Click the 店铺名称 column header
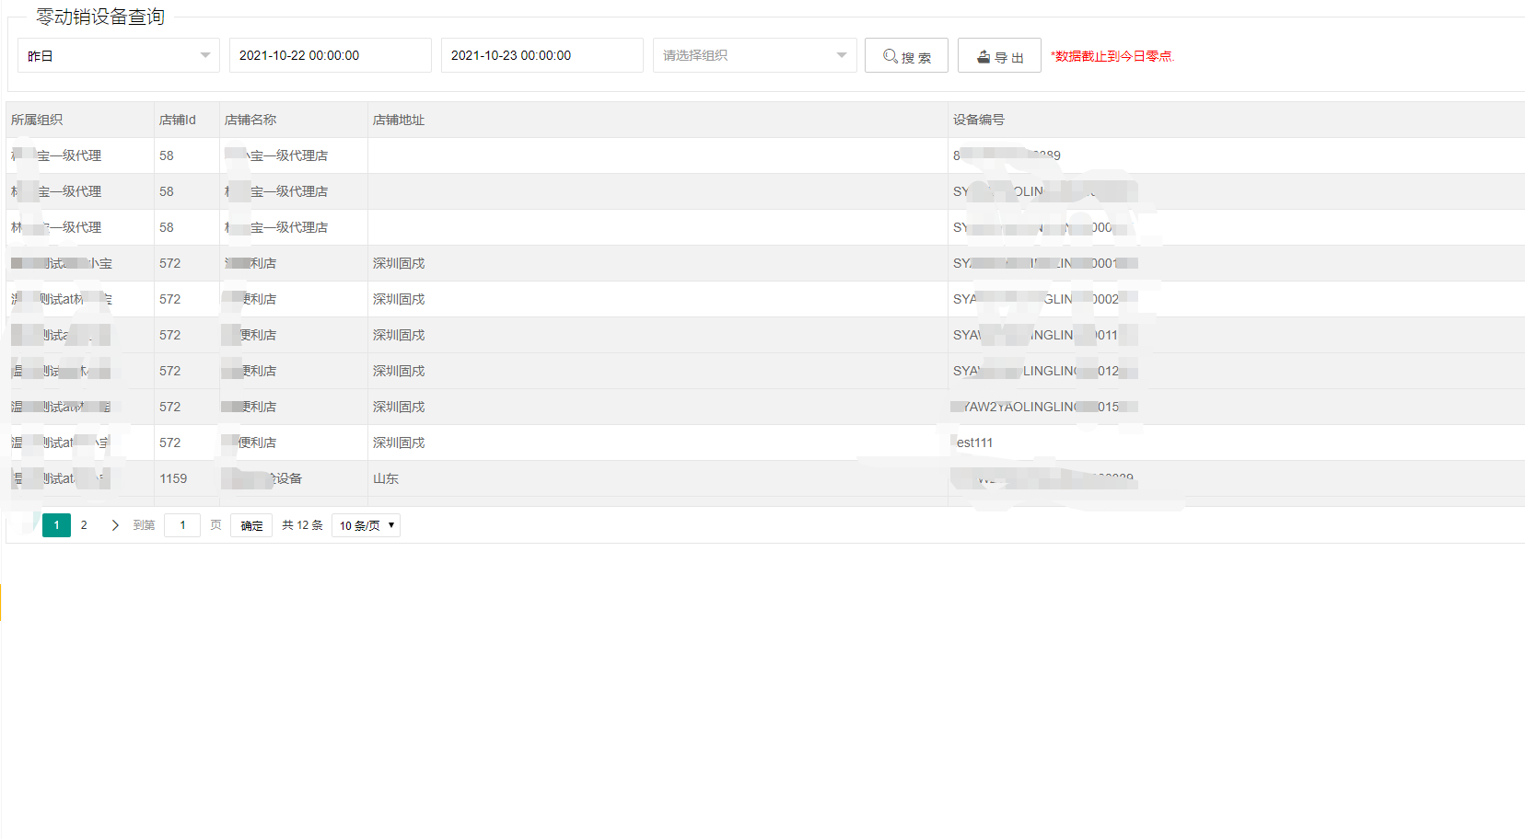Image resolution: width=1525 pixels, height=839 pixels. point(250,120)
